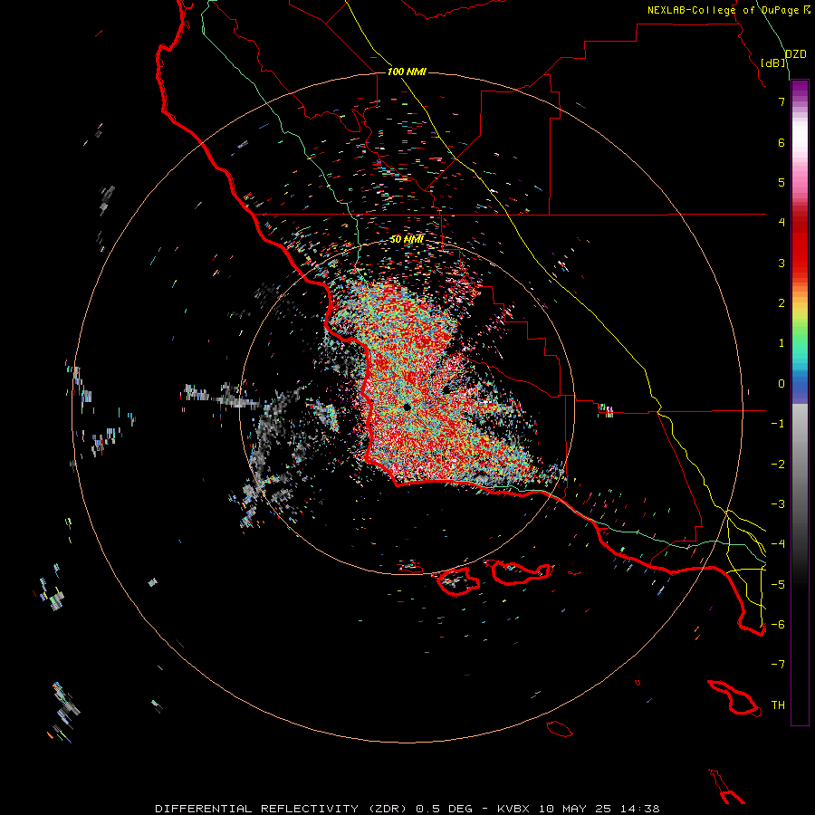This screenshot has height=815, width=815.
Task: Click the 2 label on the color scale
Action: 781,303
